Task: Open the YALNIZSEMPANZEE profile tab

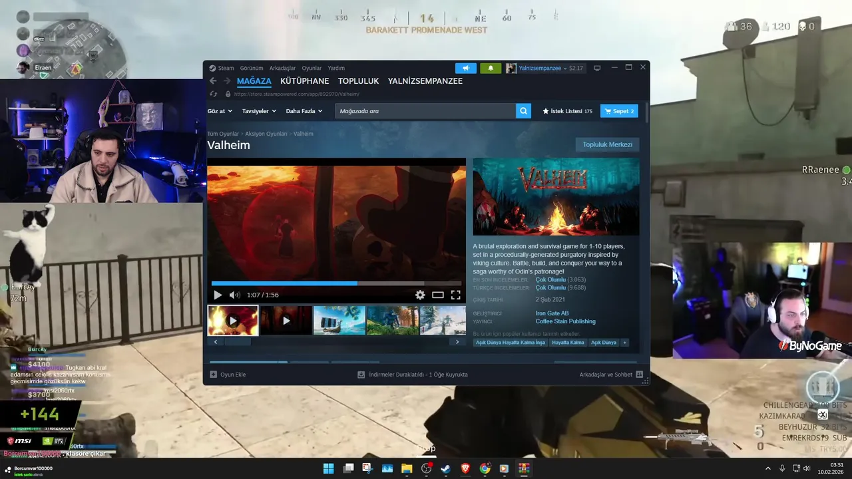Action: 425,81
